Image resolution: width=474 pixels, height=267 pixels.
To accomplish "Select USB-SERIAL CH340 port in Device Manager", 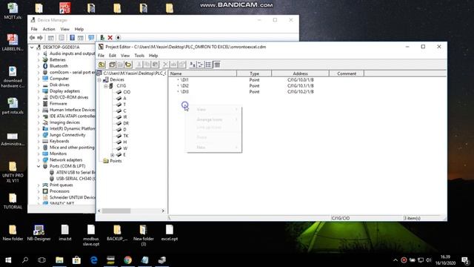I will tap(76, 179).
